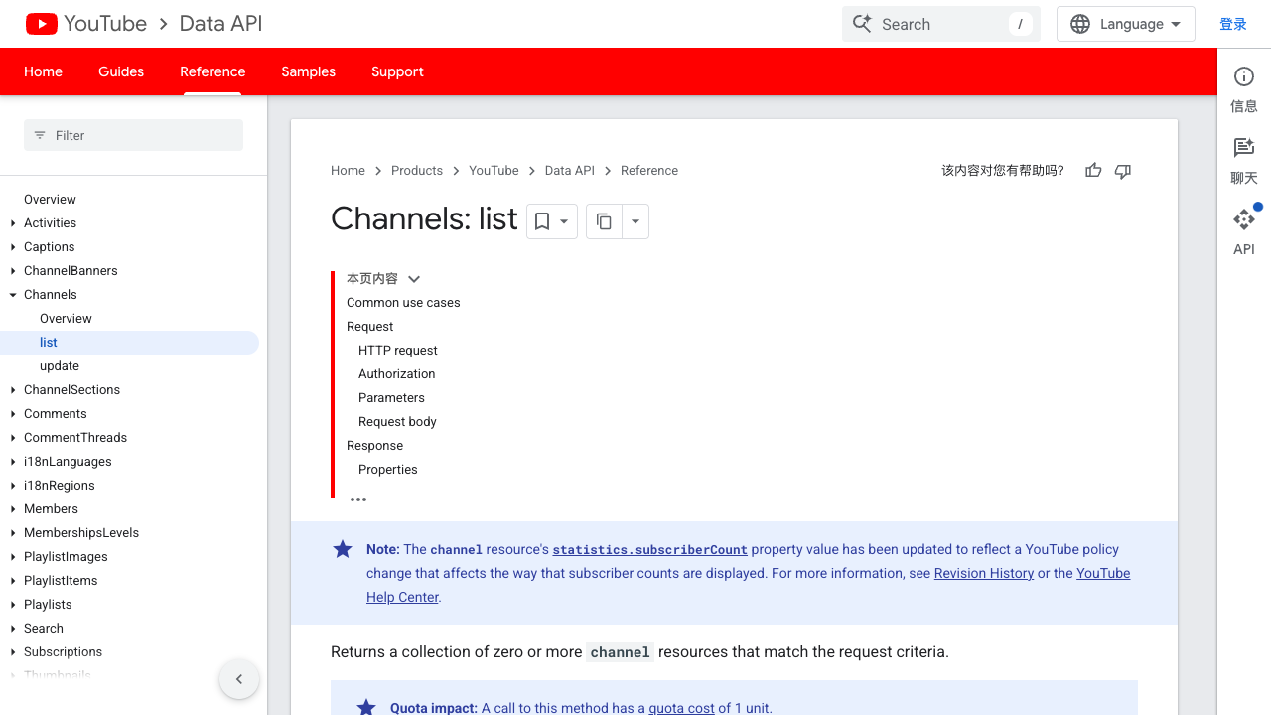Select the Reference tab
The image size is (1271, 715).
point(212,71)
